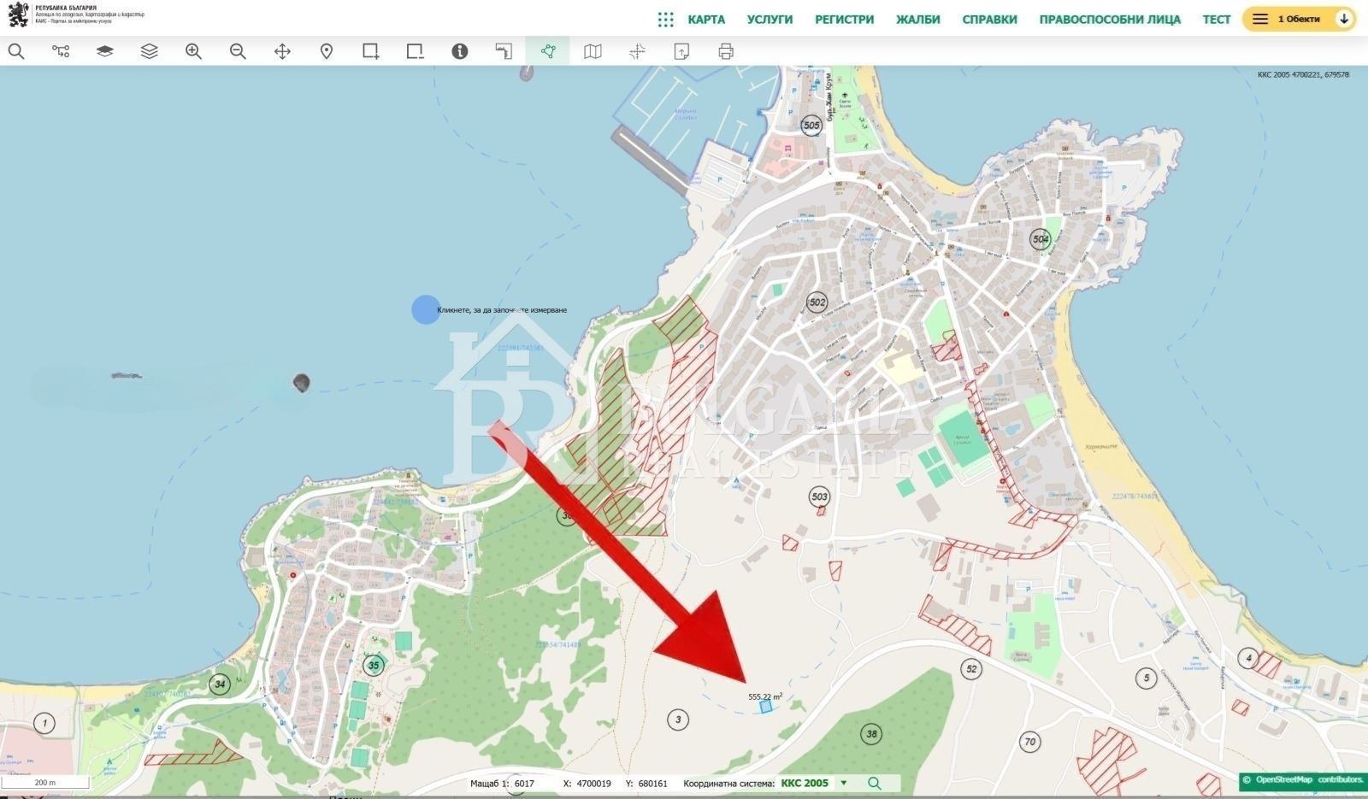Screen dimensions: 1368x799
Task: Click the print map icon
Action: click(725, 51)
